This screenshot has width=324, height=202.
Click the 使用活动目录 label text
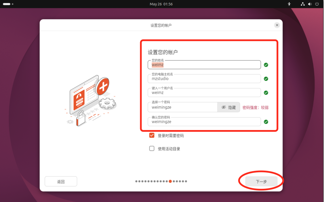[x=169, y=149]
